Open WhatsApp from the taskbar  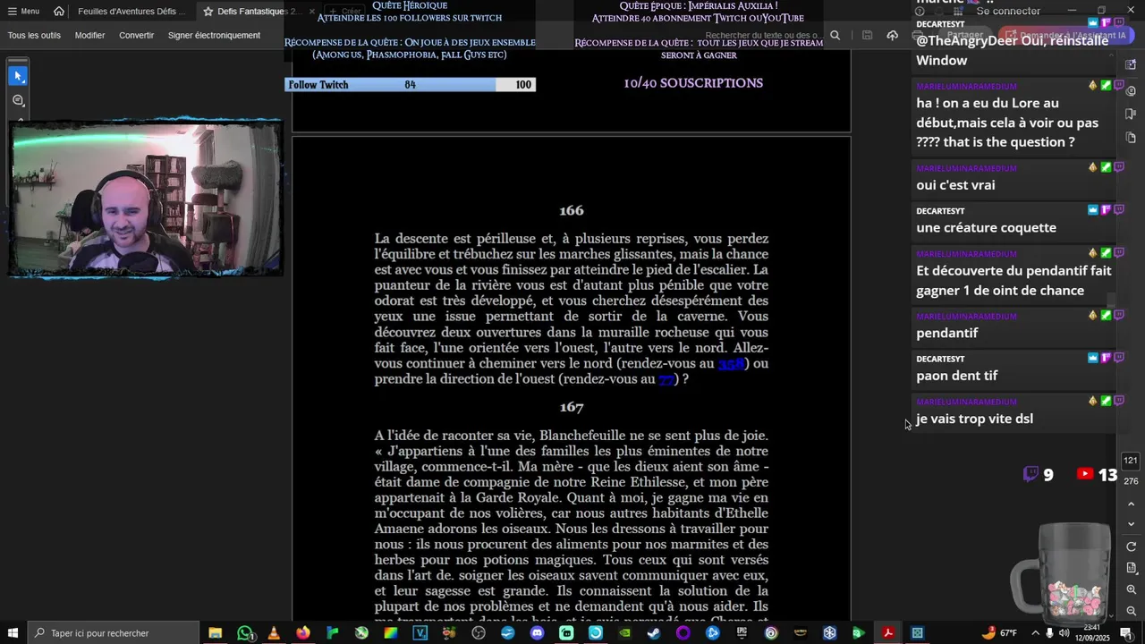point(245,632)
